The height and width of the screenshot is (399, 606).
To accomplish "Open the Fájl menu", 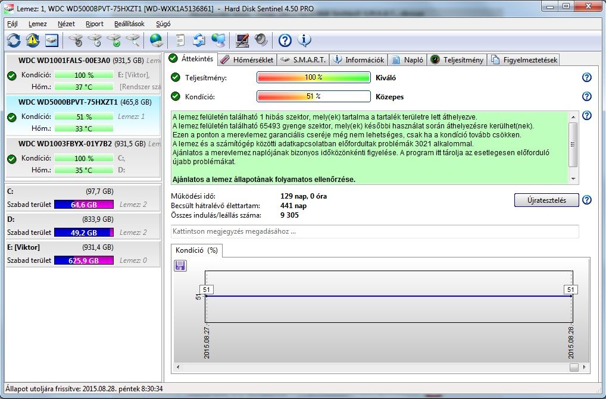I will tap(13, 24).
